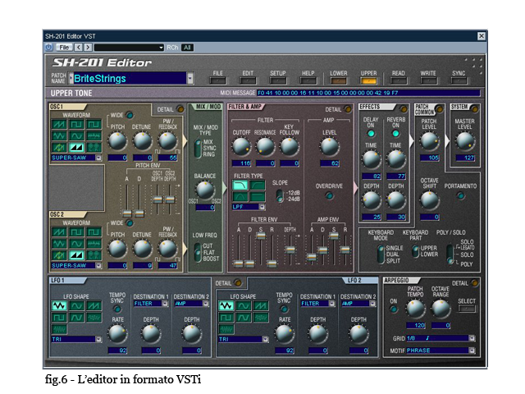Image resolution: width=525 pixels, height=394 pixels.
Task: Select the sine shape in LFO 2
Action: coord(244,306)
